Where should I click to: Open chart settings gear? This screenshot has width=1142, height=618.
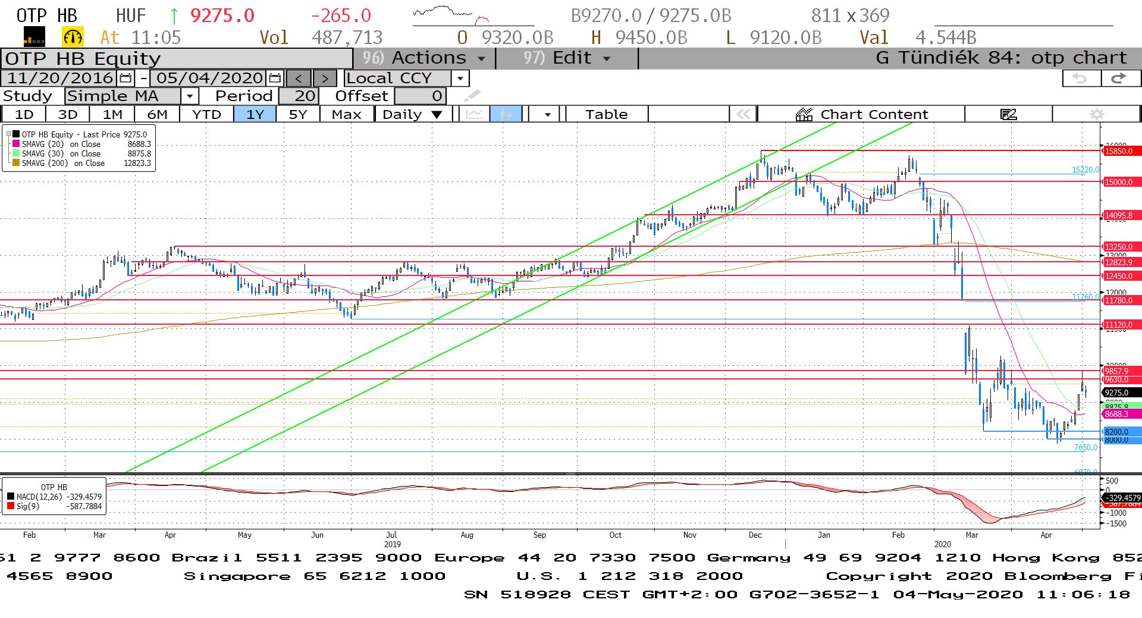point(1096,114)
